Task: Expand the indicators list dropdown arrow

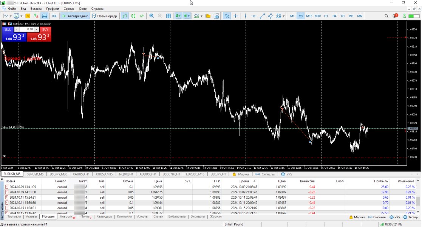Action: (202, 16)
